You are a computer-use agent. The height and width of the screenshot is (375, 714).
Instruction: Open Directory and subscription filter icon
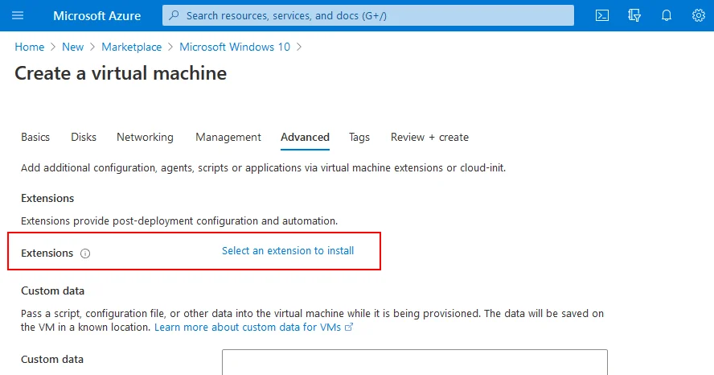tap(634, 15)
